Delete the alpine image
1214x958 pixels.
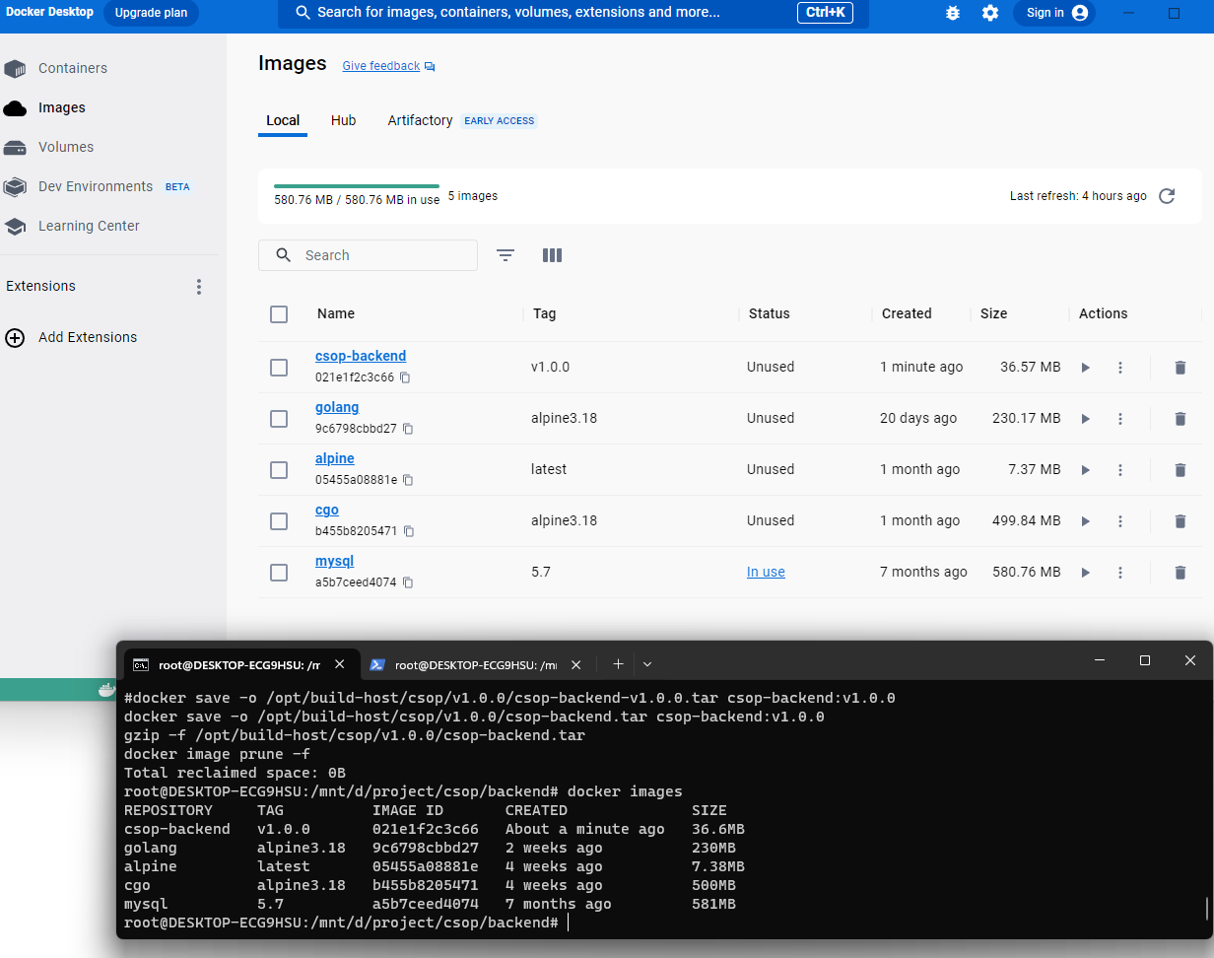coord(1180,470)
